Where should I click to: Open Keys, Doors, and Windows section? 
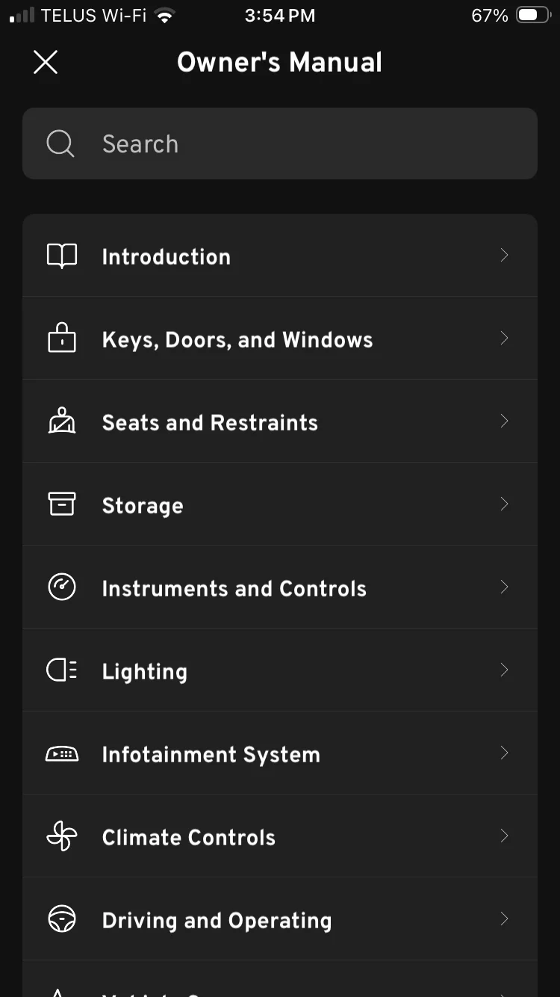(237, 340)
